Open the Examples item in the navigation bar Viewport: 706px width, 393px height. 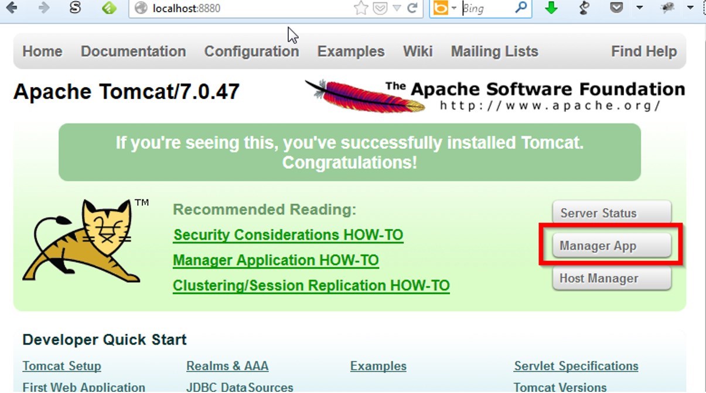[351, 51]
